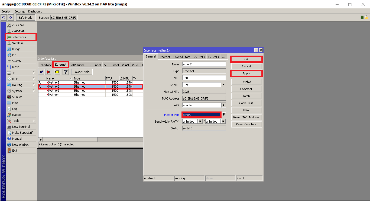The width and height of the screenshot is (370, 201).
Task: Open the Rx bandwidth dropdown arrow
Action: pyautogui.click(x=200, y=122)
